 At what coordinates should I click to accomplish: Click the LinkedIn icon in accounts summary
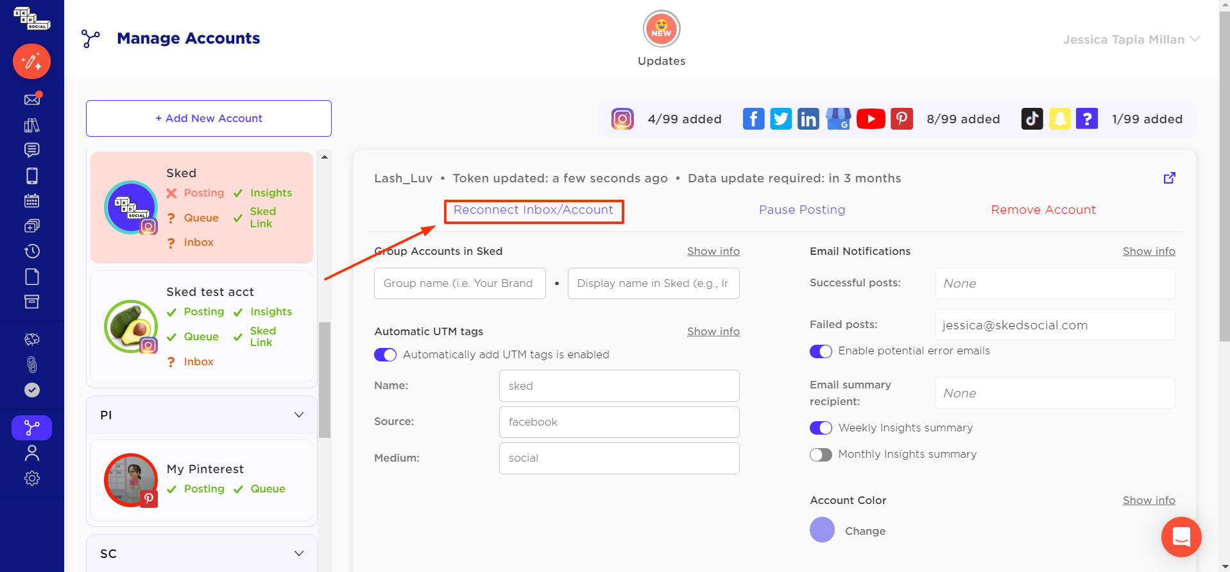point(808,119)
